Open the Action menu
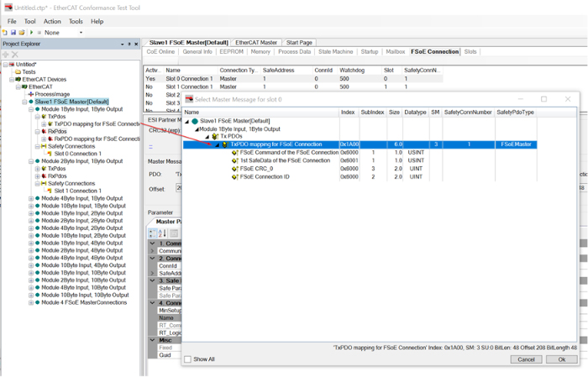 [x=52, y=21]
